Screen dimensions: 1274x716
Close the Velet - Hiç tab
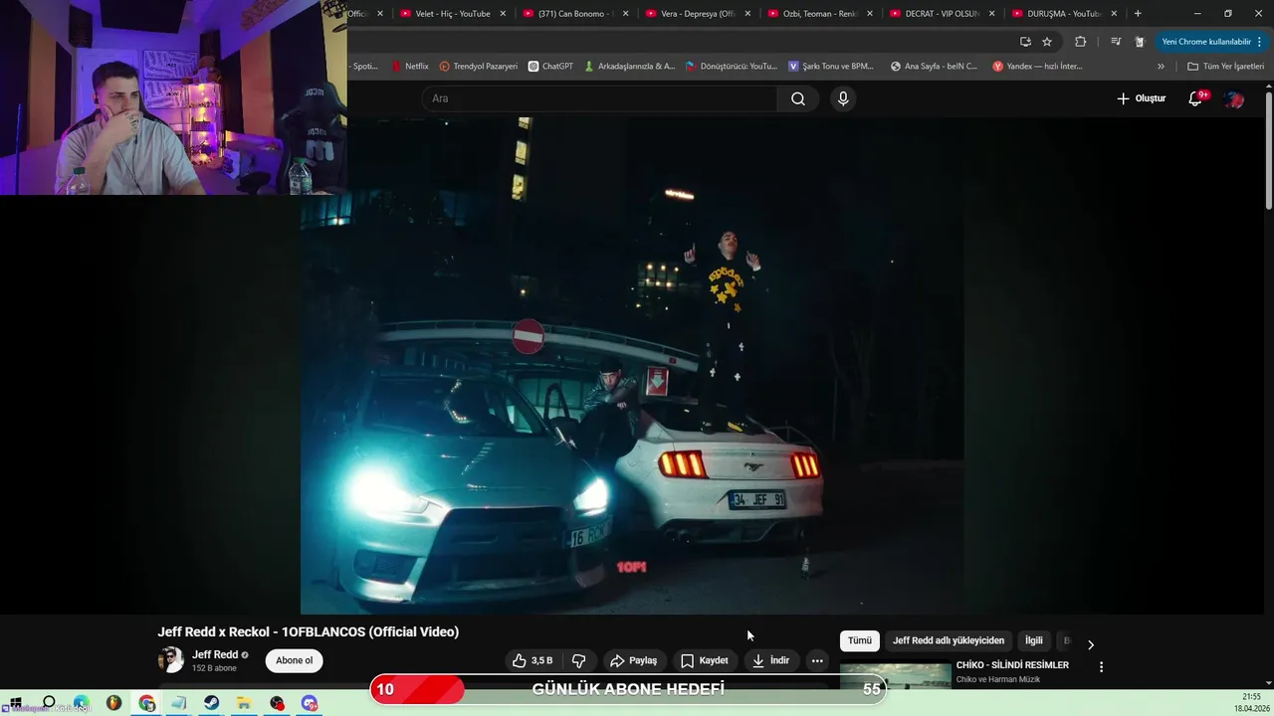[503, 14]
